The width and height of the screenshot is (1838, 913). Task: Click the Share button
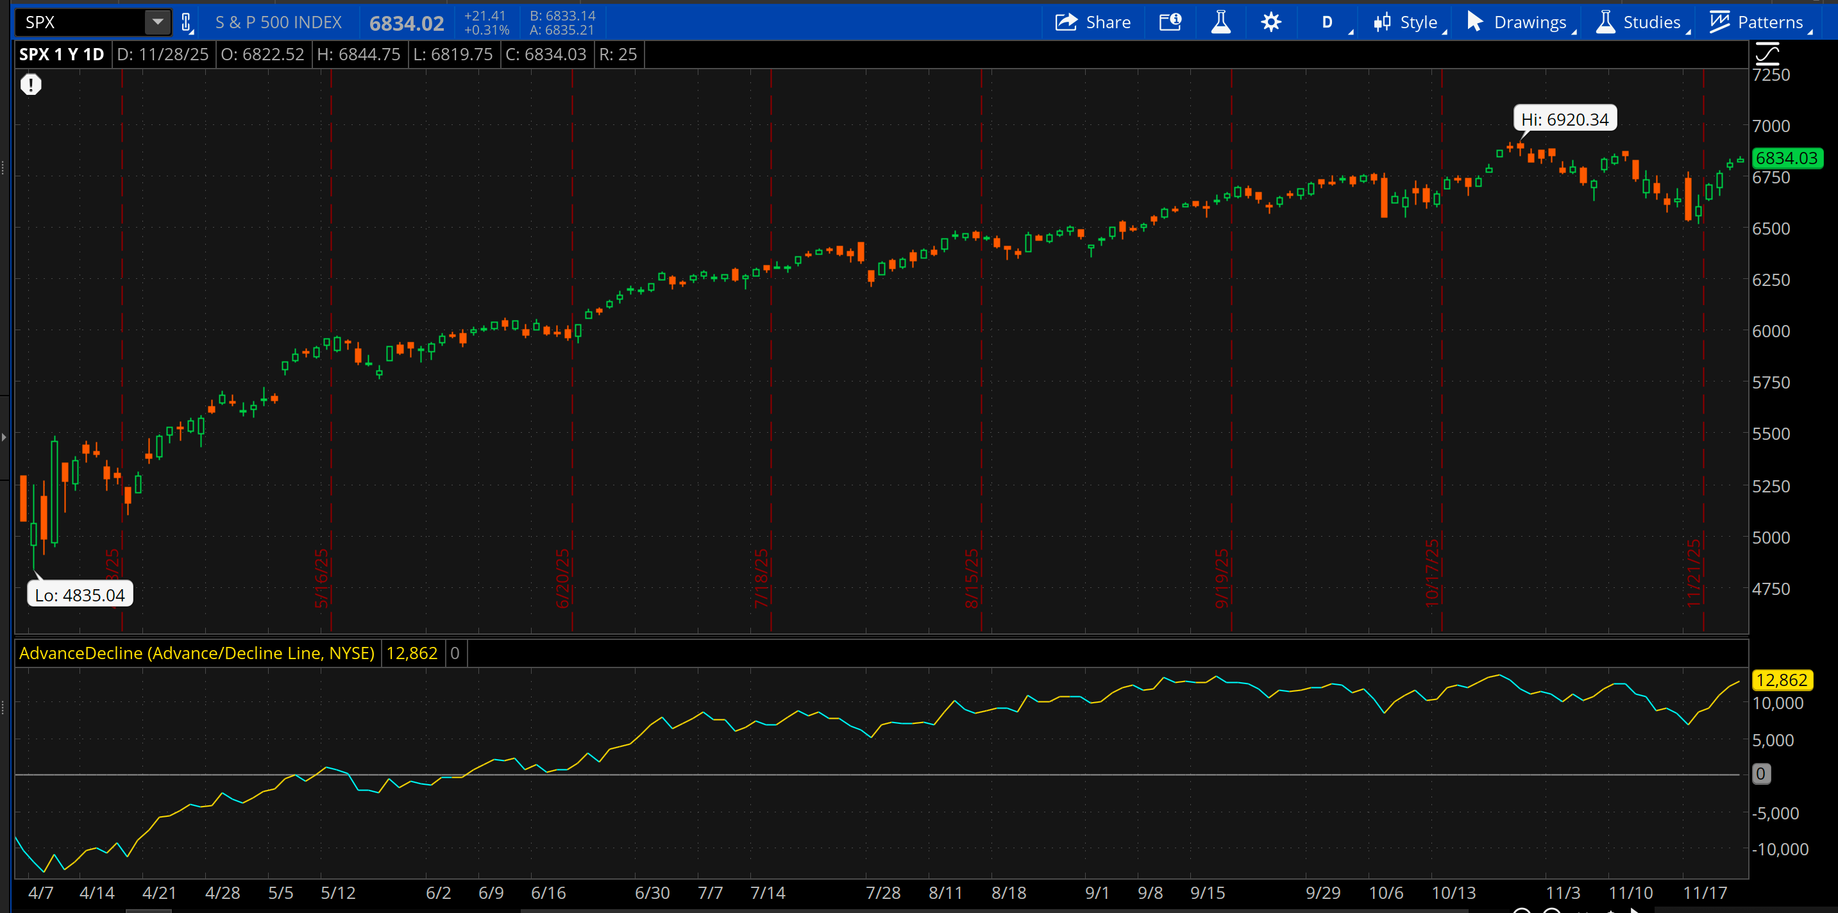[1094, 22]
